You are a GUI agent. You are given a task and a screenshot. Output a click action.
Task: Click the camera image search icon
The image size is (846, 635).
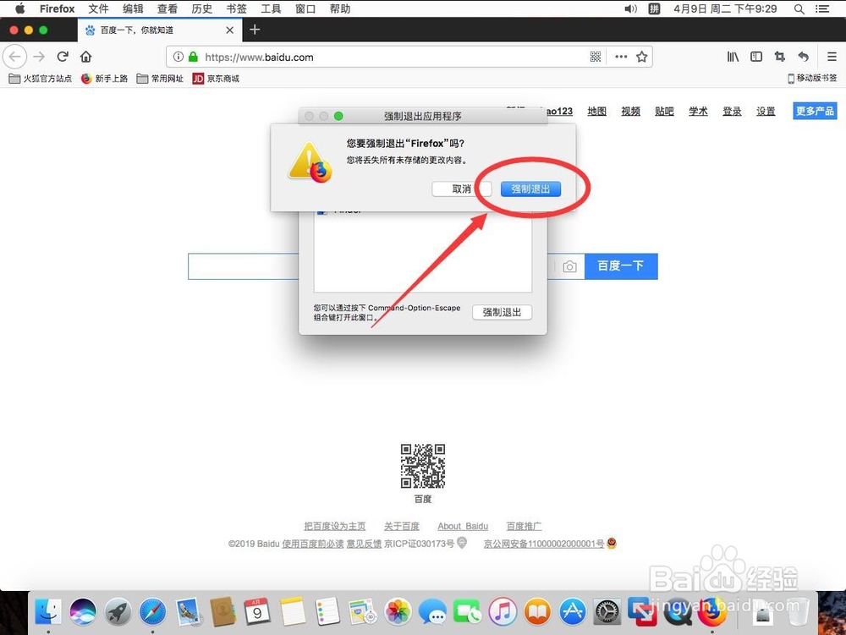tap(569, 266)
